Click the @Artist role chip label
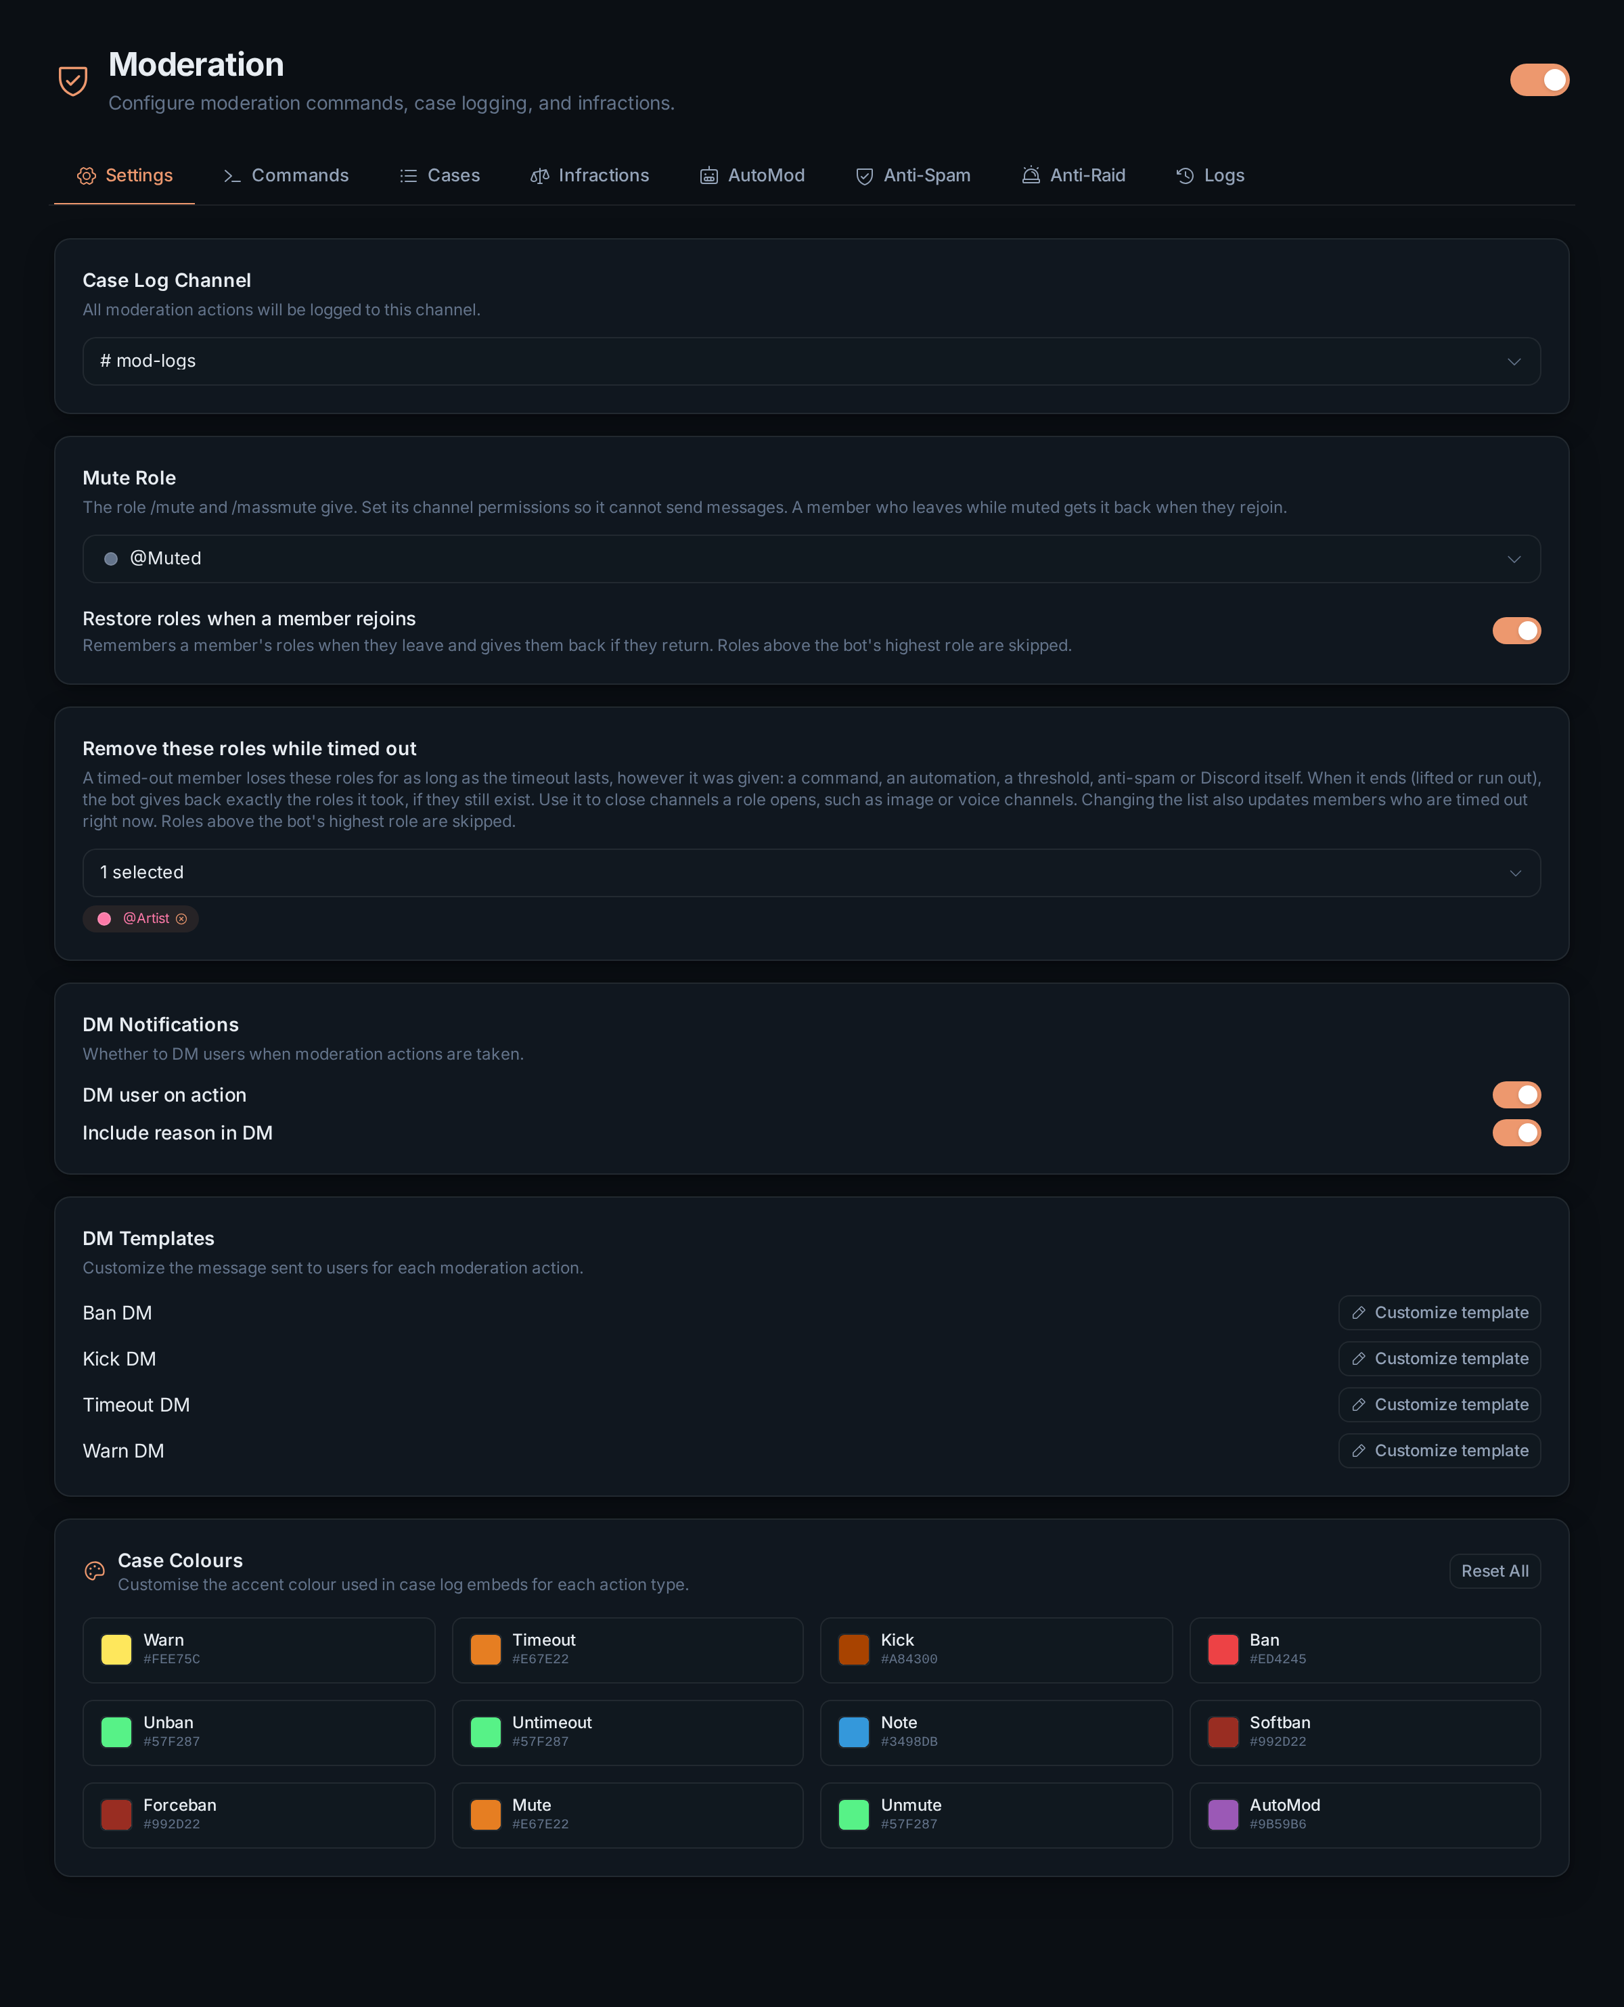The height and width of the screenshot is (2007, 1624). (x=146, y=920)
